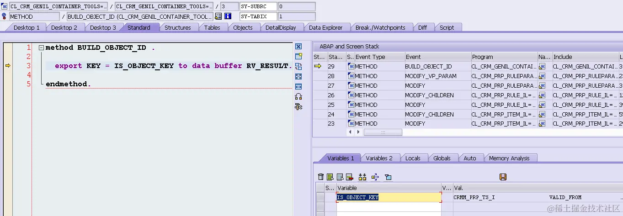Image resolution: width=623 pixels, height=216 pixels.
Task: Click the Program column header in stack
Action: 504,57
